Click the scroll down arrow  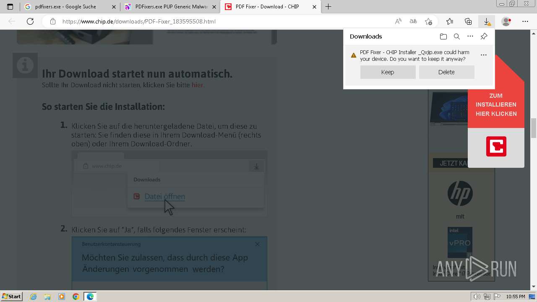pyautogui.click(x=534, y=286)
